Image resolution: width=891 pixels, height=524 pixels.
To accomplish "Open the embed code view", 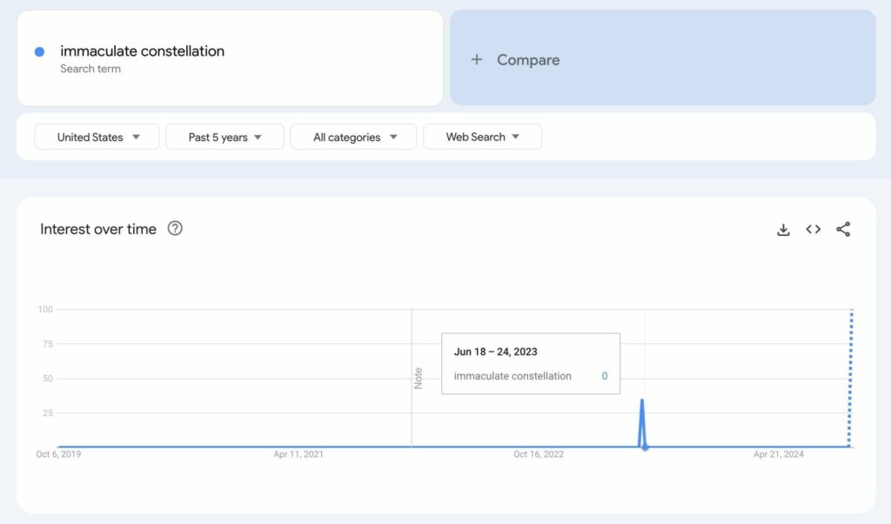I will pyautogui.click(x=813, y=229).
